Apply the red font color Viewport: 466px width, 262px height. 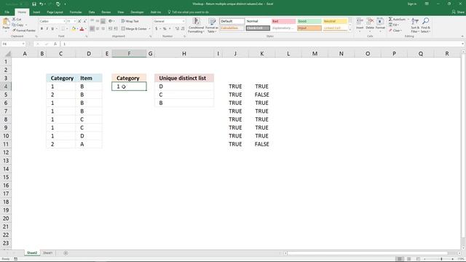point(82,29)
